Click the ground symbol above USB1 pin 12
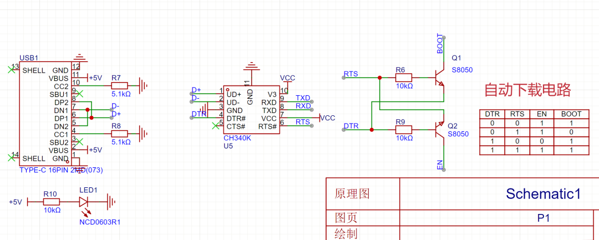Screen dimensions: 599x240 pyautogui.click(x=79, y=58)
